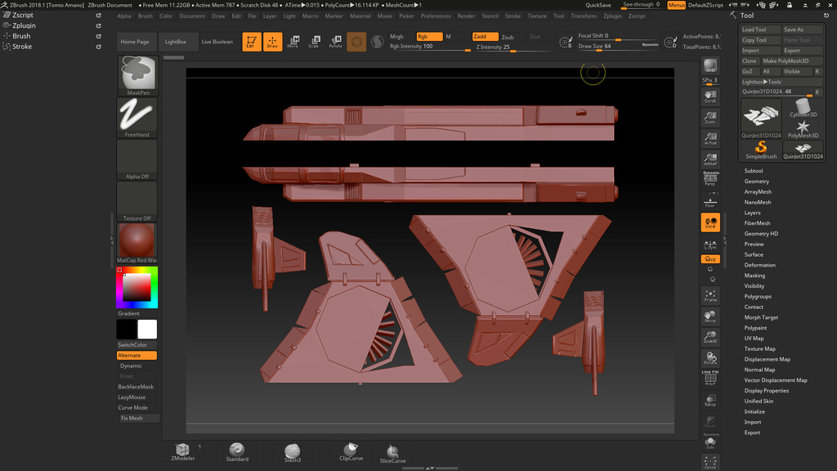Select the Standard brush icon

click(x=237, y=451)
